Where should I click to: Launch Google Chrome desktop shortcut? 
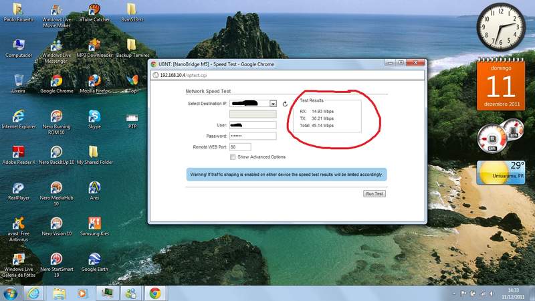pos(56,84)
